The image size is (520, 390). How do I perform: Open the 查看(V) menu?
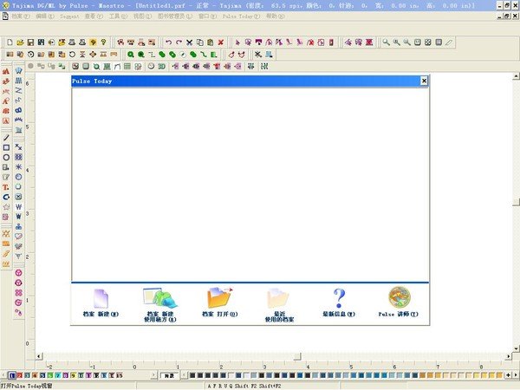pos(94,16)
